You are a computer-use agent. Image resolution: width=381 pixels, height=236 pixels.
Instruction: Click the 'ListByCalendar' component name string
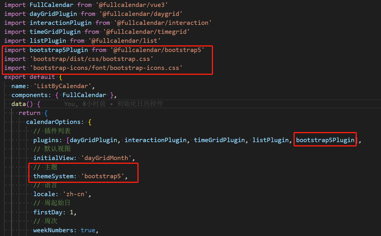coord(64,86)
